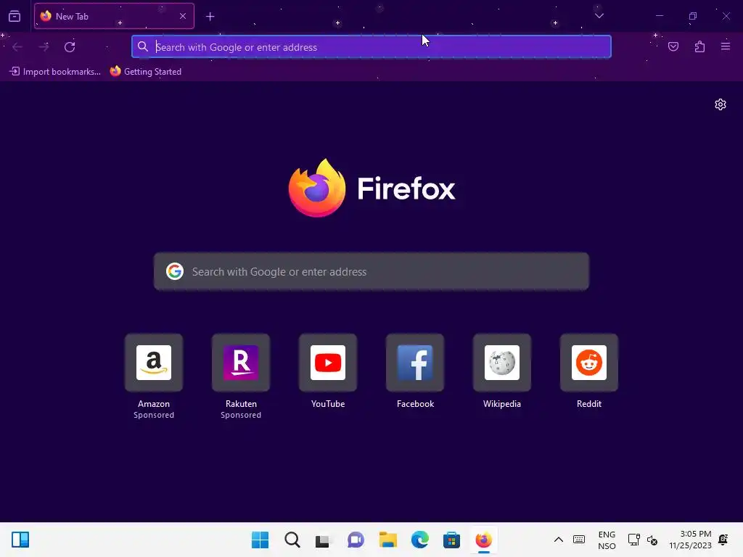Open taskbar Search

[x=292, y=540]
